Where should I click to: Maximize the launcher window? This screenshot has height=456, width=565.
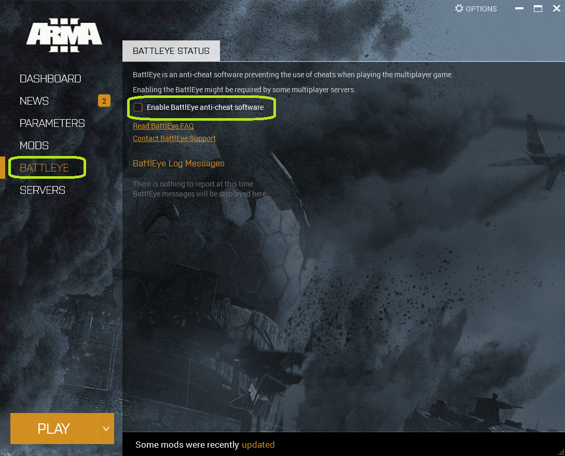coord(538,8)
